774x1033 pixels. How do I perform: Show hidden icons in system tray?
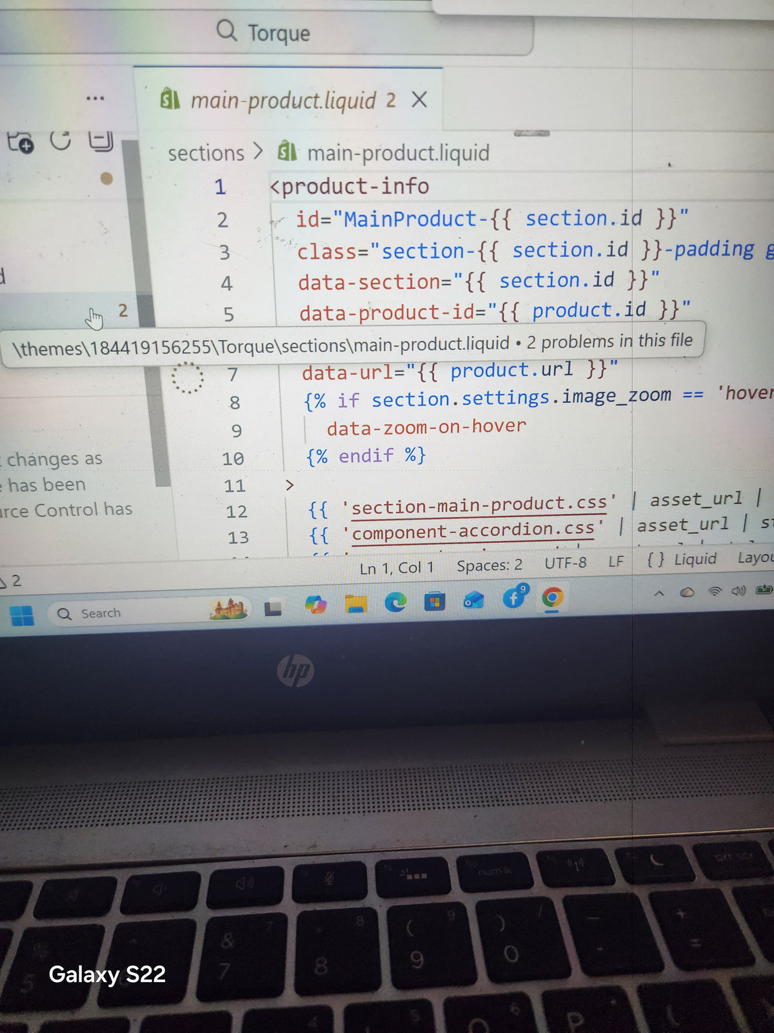(659, 593)
